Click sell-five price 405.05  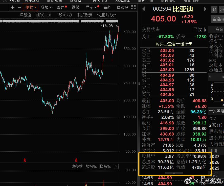coord(167,50)
